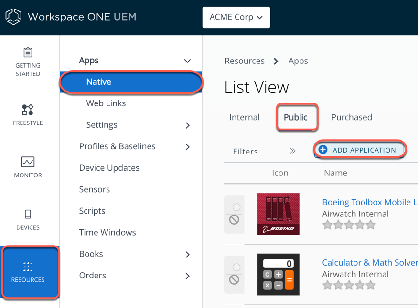Viewport: 418px width, 308px height.
Task: Switch to the Internal tab
Action: (245, 117)
